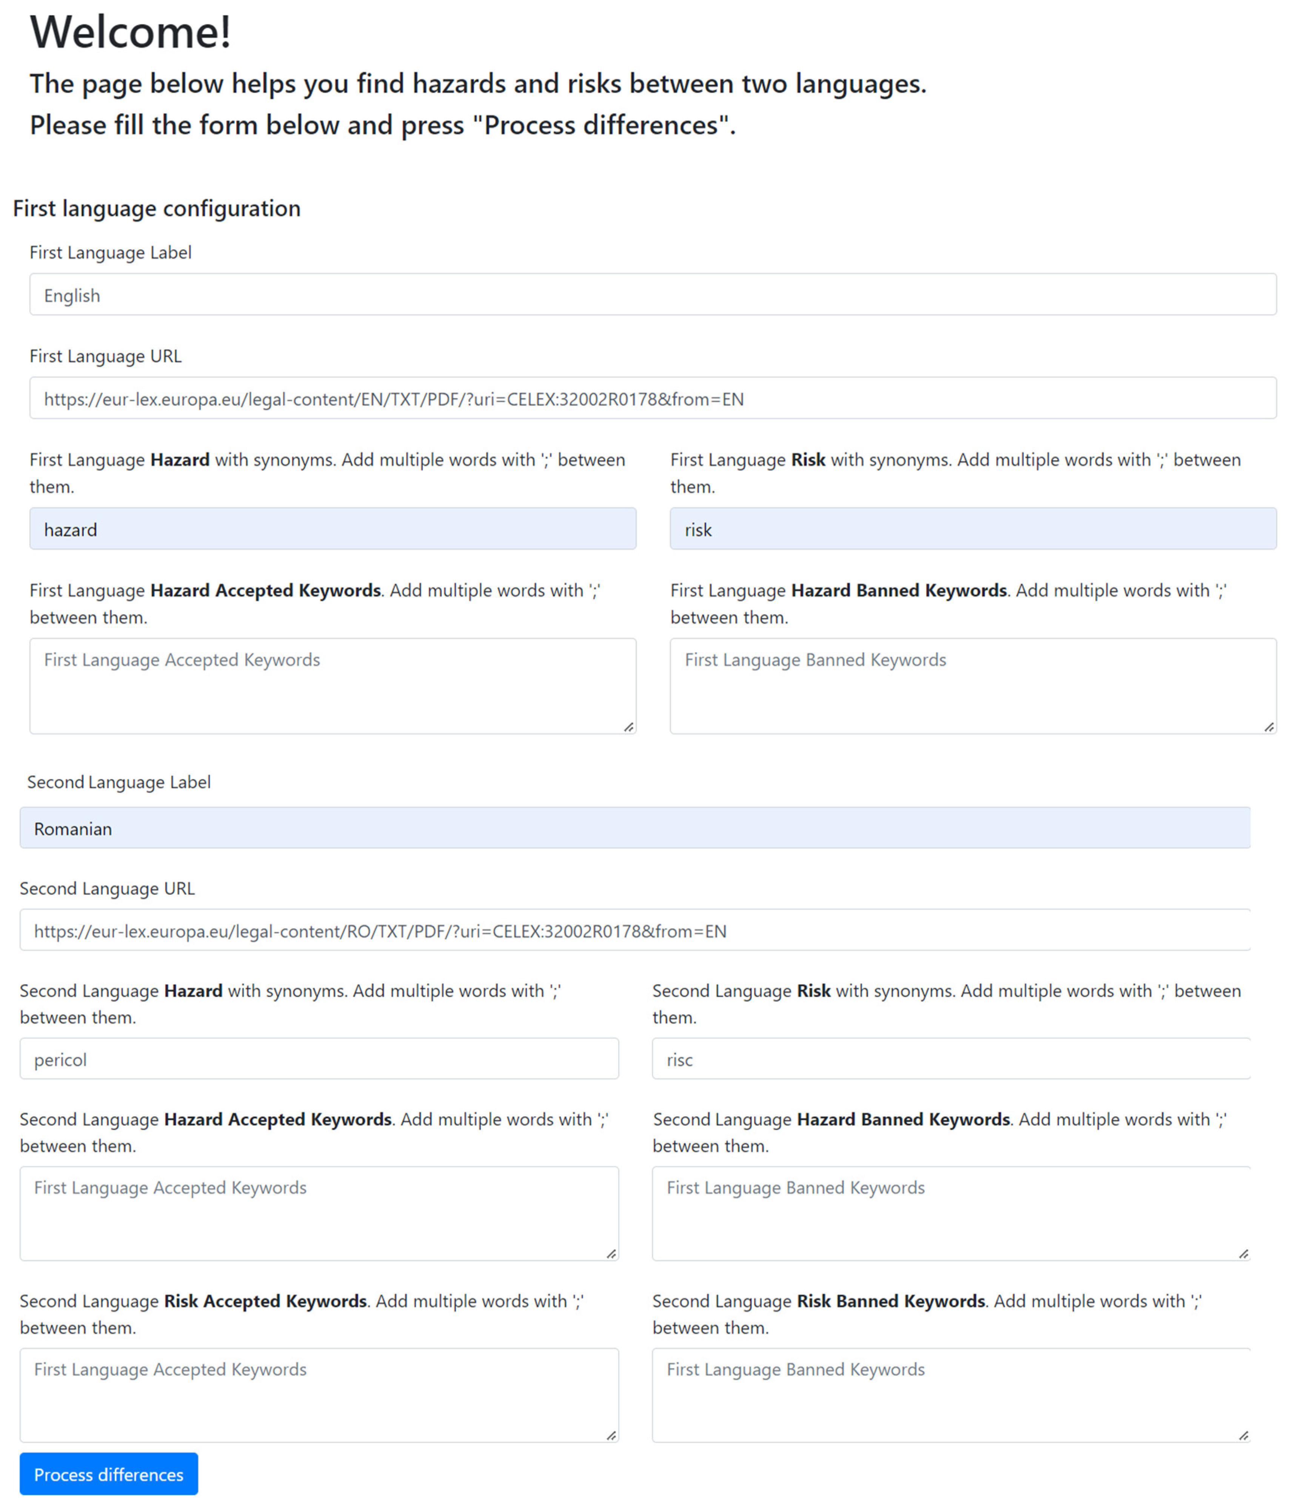Click Second Language Risk Banned Keywords textarea
1295x1507 pixels.
[950, 1395]
